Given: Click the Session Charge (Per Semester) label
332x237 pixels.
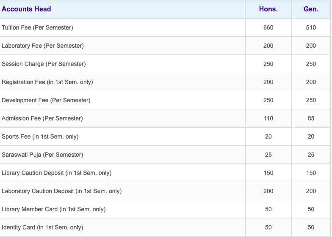Looking at the screenshot, I should coord(44,64).
